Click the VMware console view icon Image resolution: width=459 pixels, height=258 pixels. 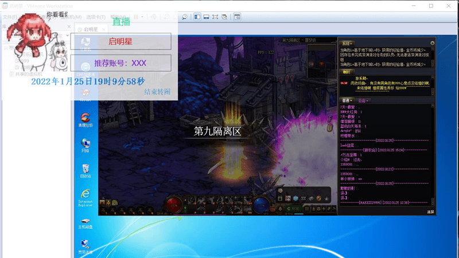coord(237,17)
